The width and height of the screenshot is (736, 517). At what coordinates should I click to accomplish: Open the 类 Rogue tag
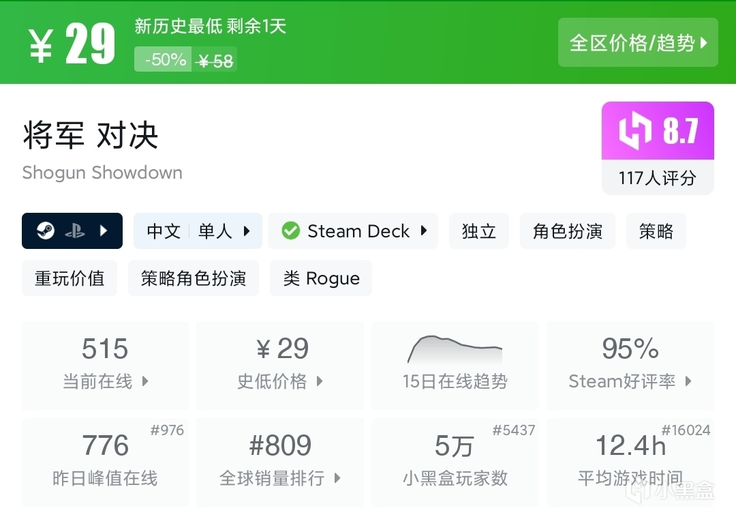click(321, 278)
